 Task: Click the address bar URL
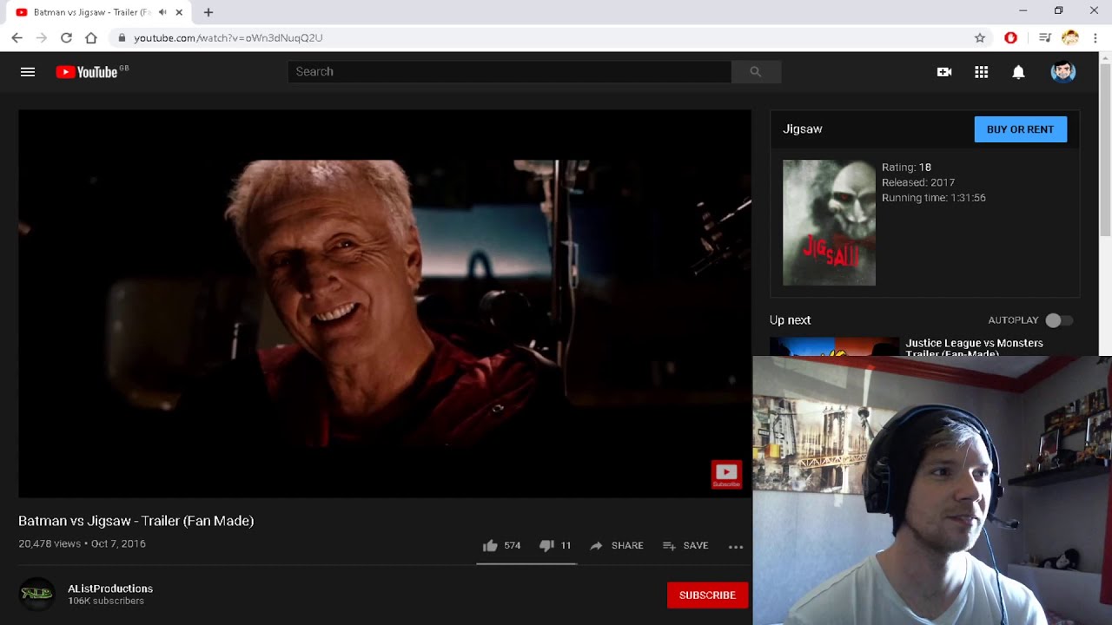228,38
